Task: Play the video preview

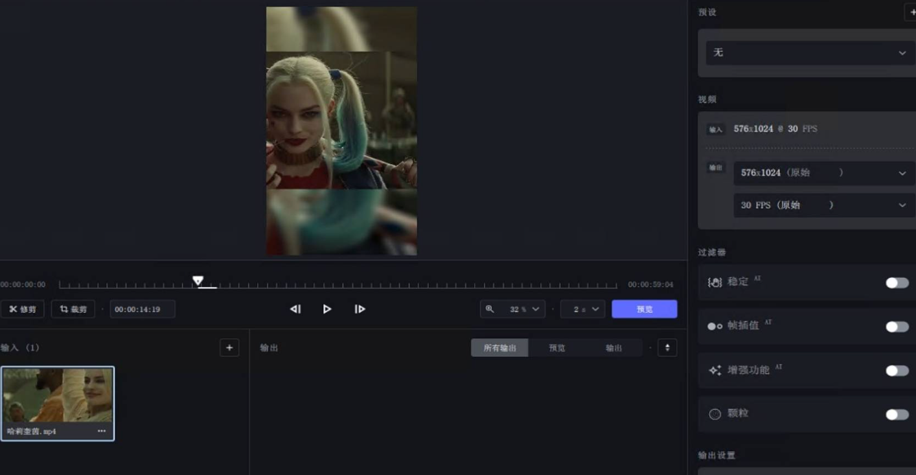Action: [x=327, y=309]
